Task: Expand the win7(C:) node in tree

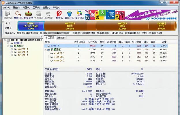Action: pos(12,49)
